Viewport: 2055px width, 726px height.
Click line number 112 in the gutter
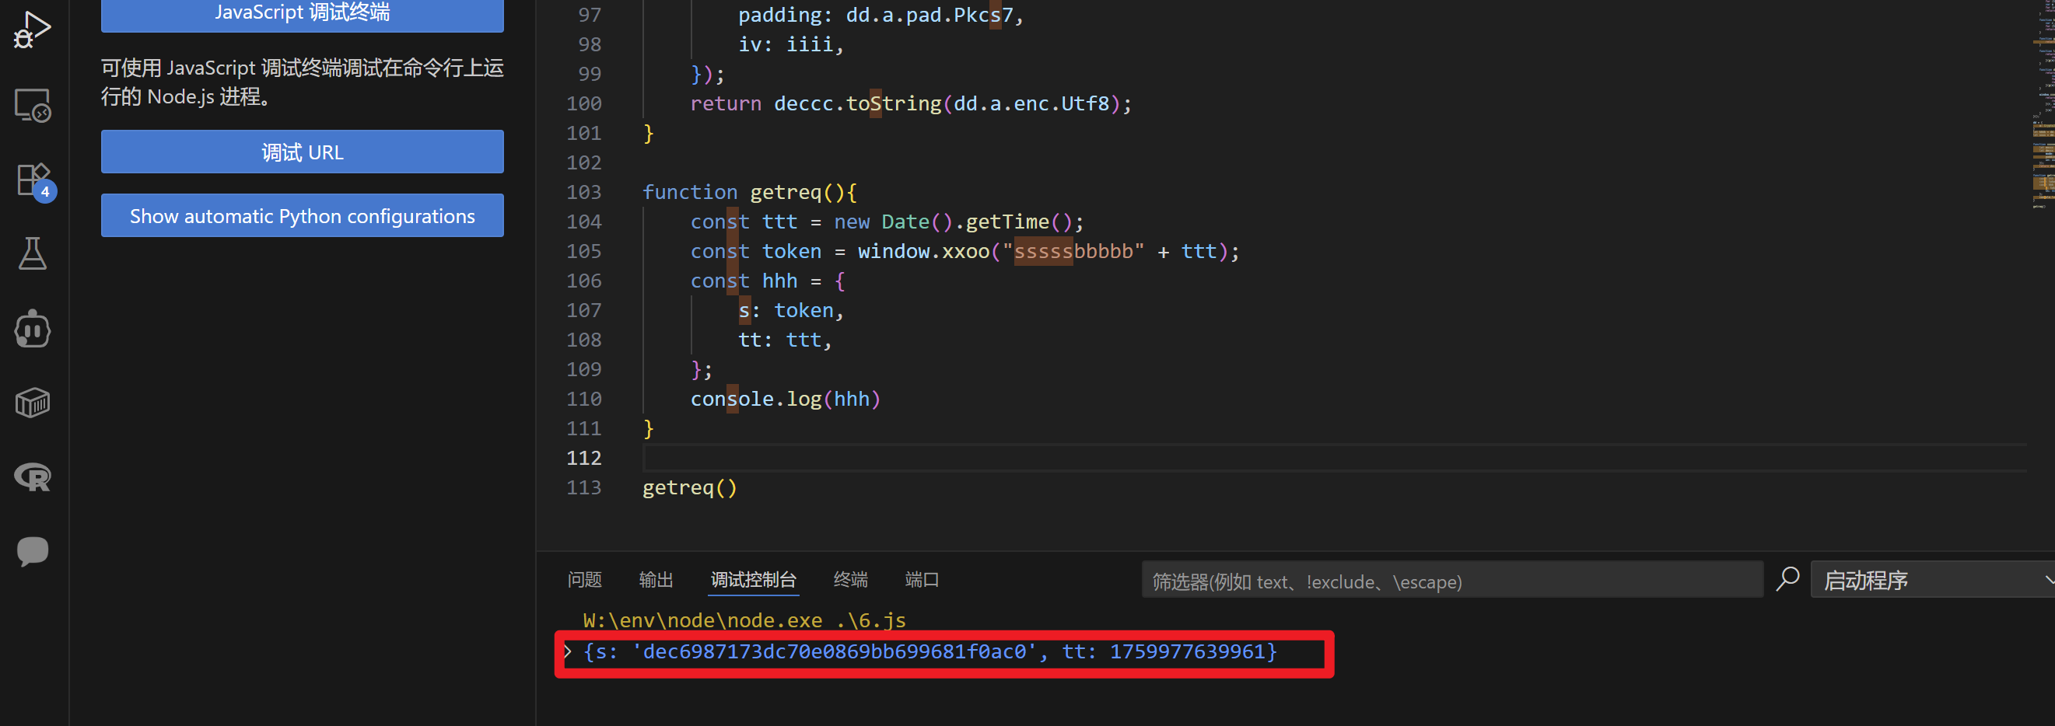point(584,457)
